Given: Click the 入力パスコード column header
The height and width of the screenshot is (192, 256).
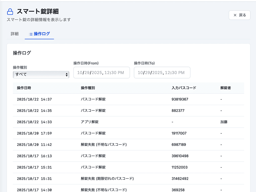Looking at the screenshot, I should pos(184,88).
